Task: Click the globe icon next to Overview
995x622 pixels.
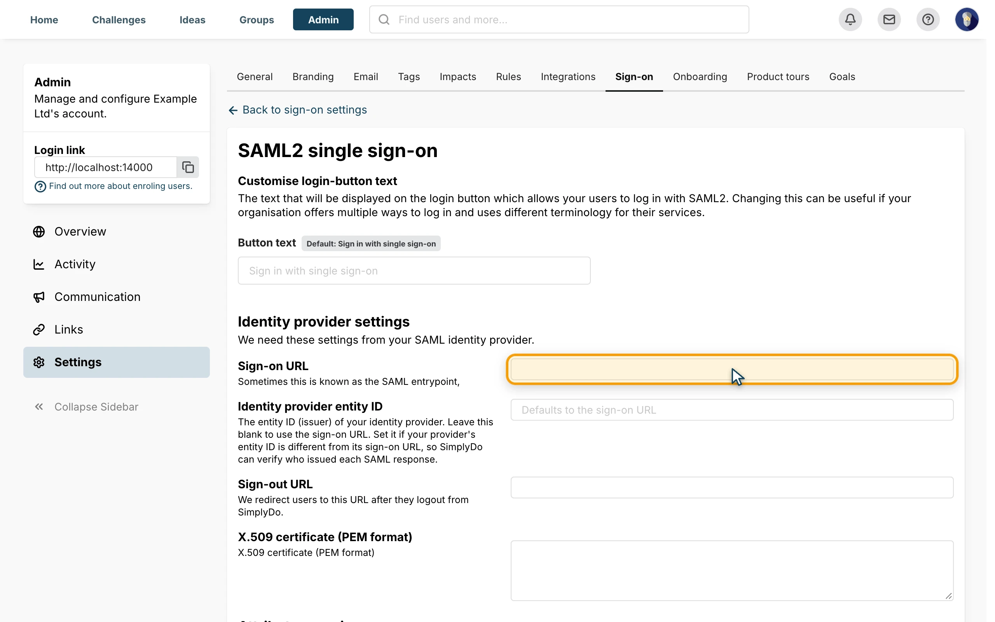Action: click(39, 232)
